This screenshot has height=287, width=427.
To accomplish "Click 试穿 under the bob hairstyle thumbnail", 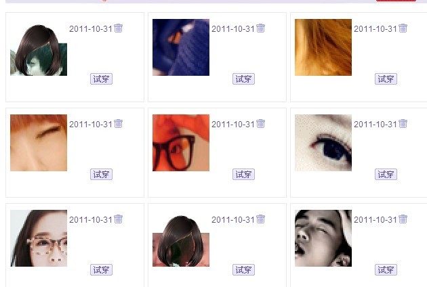I will click(x=101, y=79).
